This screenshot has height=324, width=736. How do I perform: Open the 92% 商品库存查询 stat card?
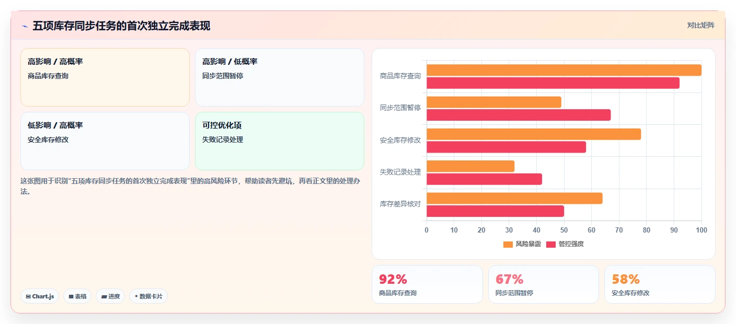[x=427, y=284]
